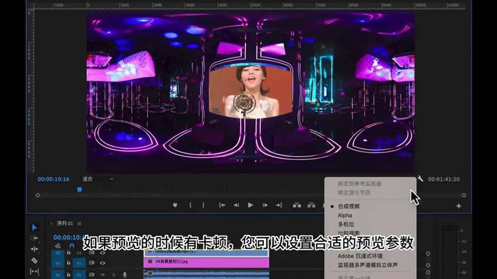Click the 00:00:10:16 playhead timecode

pos(53,179)
